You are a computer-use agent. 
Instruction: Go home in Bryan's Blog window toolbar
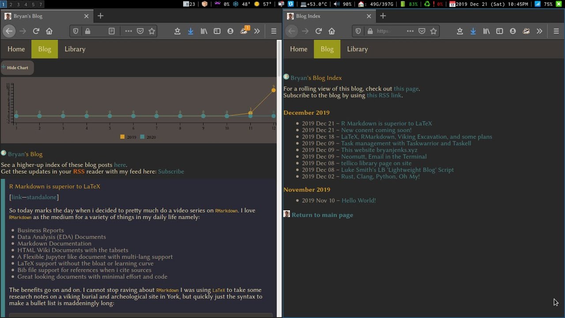point(49,31)
